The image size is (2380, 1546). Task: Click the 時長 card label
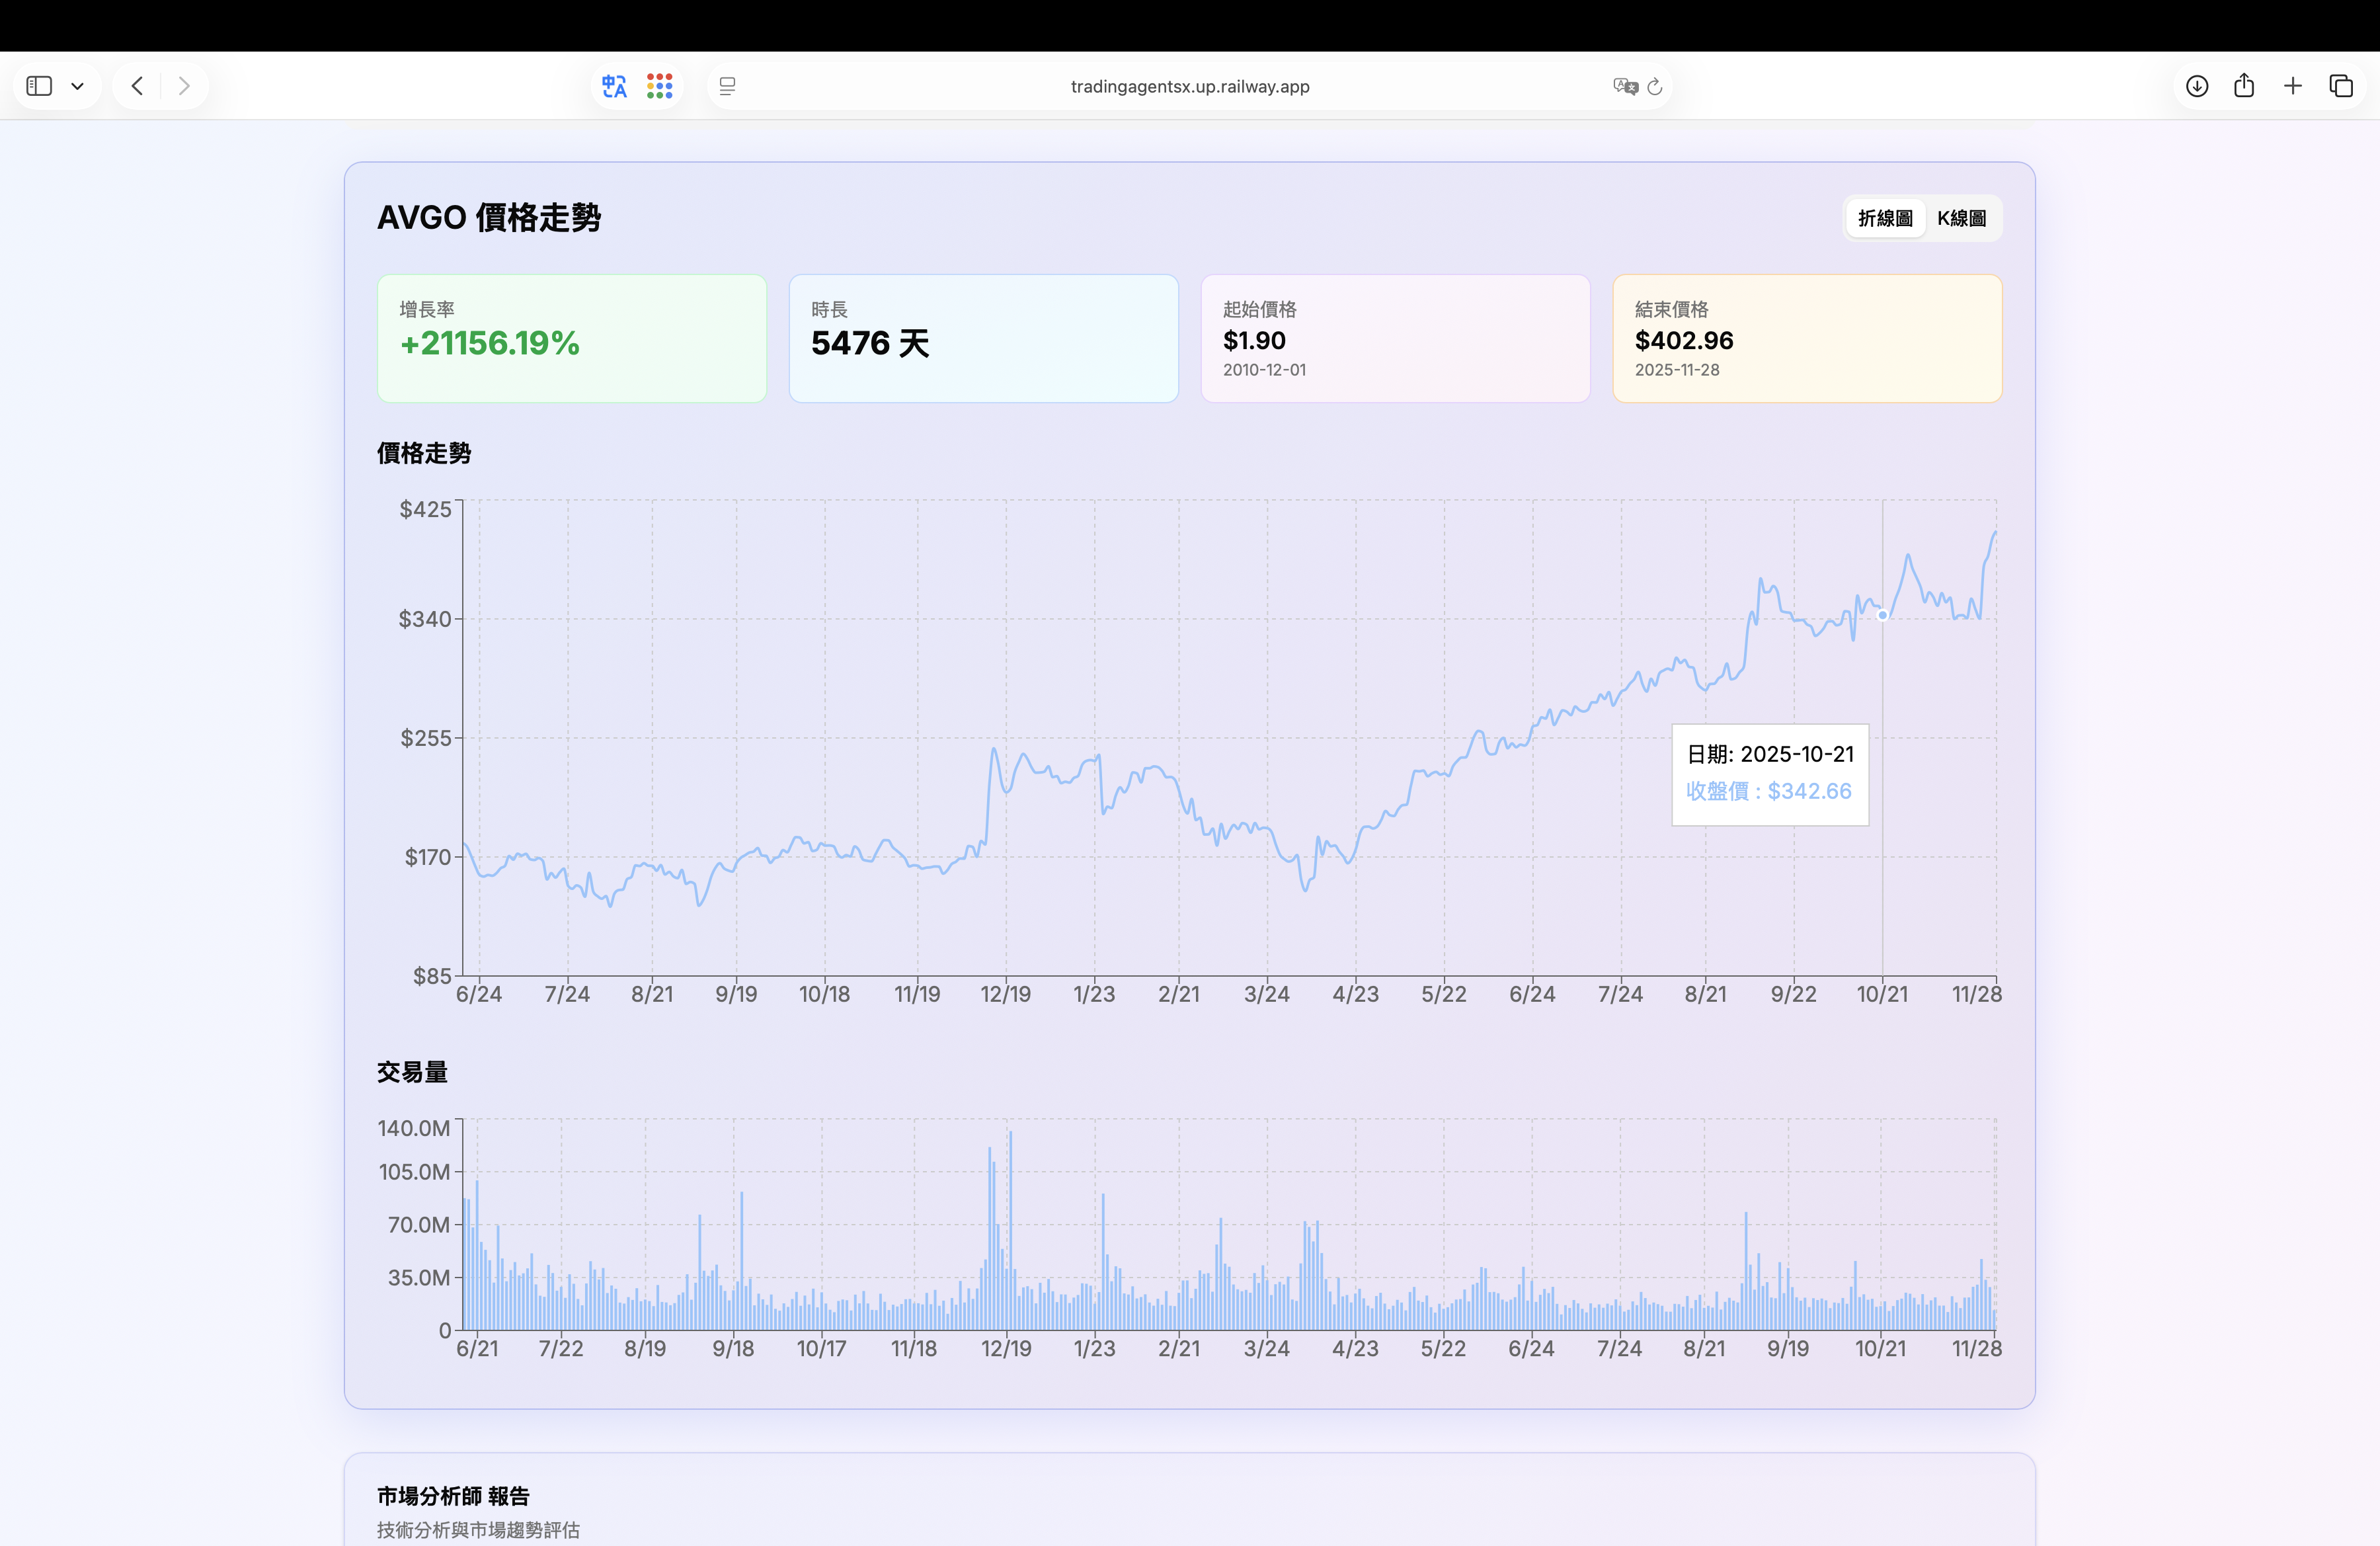click(x=829, y=309)
